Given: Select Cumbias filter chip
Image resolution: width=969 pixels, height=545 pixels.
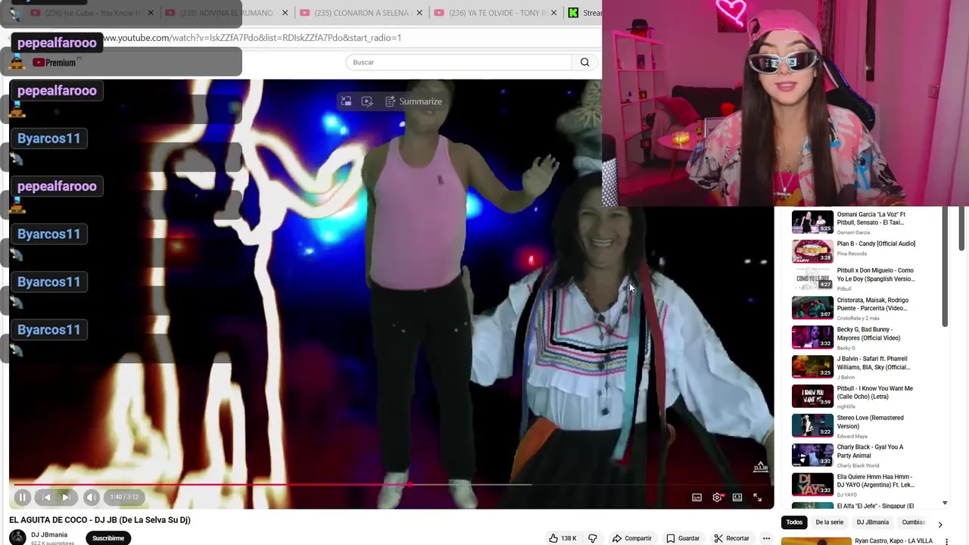Looking at the screenshot, I should (x=914, y=522).
